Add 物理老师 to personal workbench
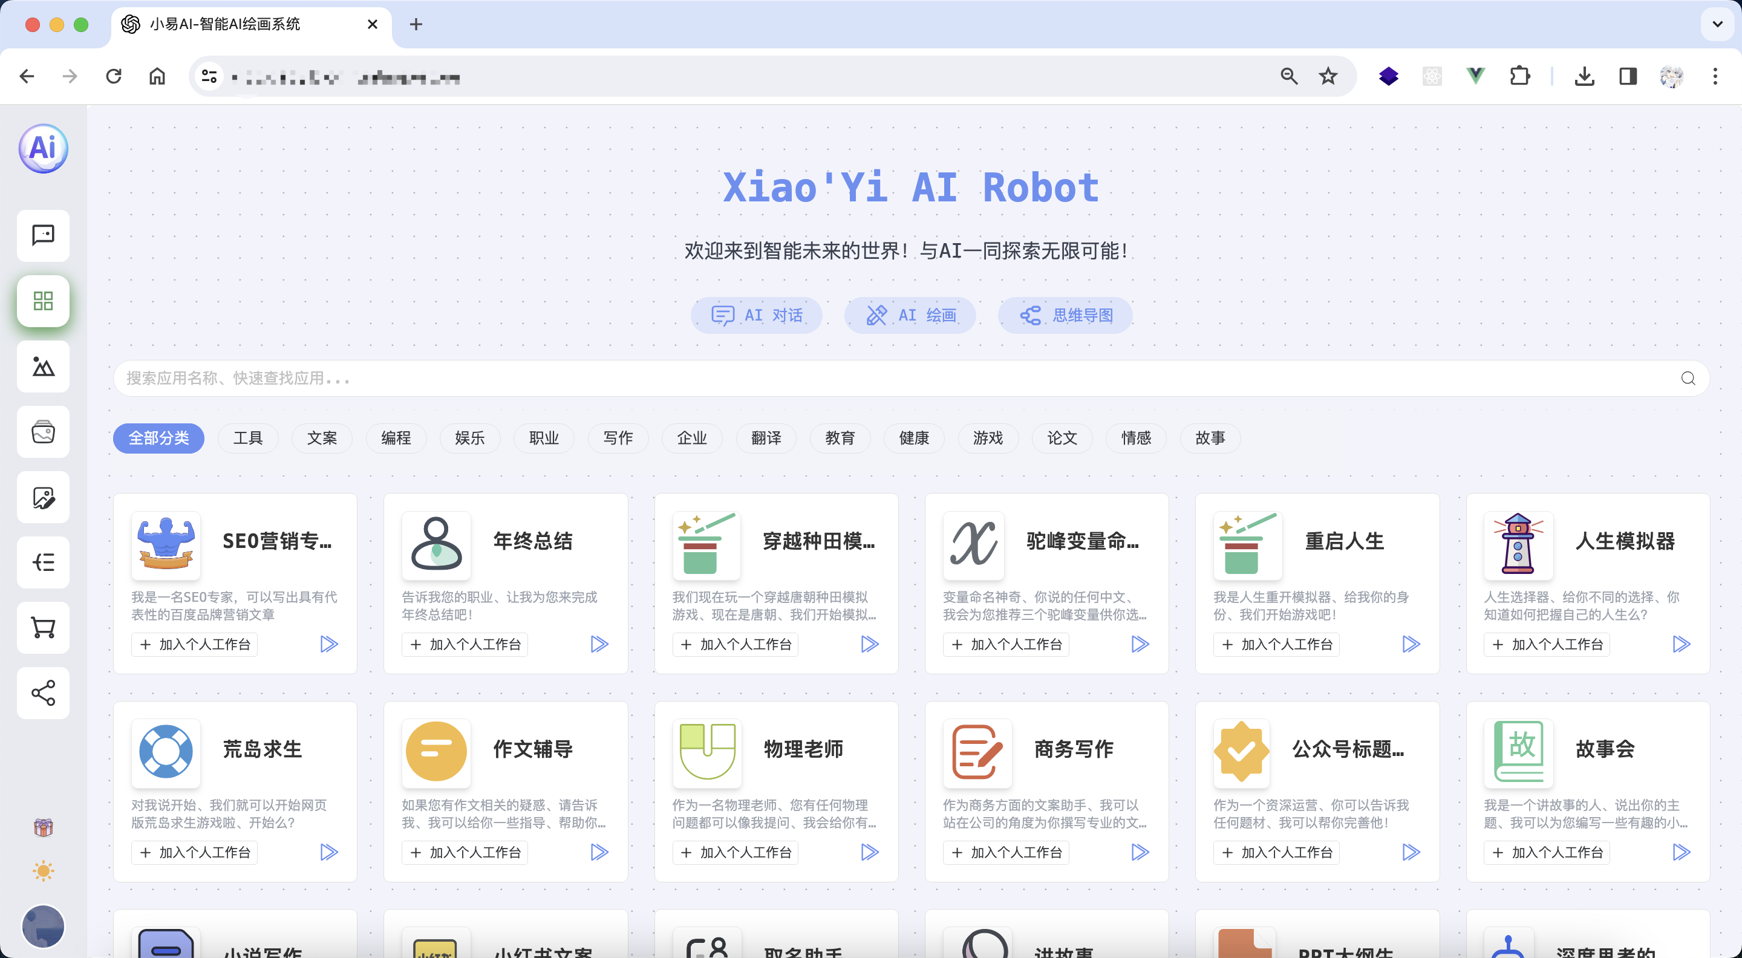The image size is (1742, 958). 736,853
